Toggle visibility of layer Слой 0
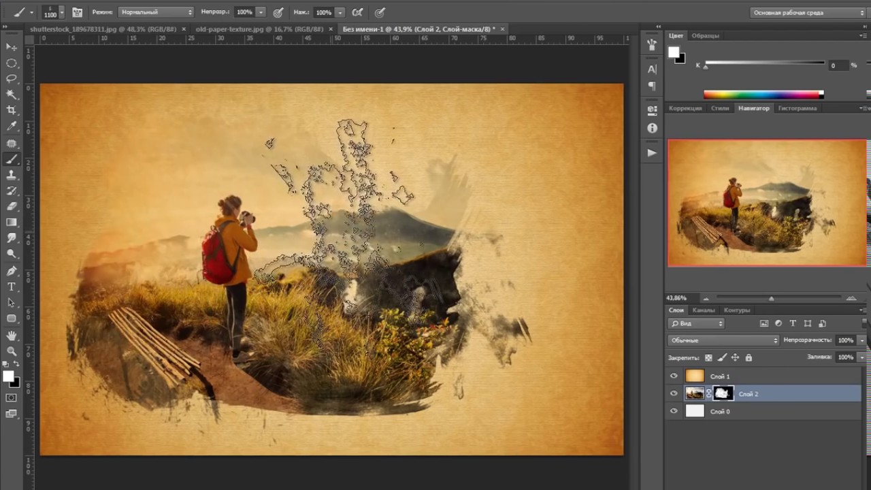The height and width of the screenshot is (490, 871). (x=674, y=411)
